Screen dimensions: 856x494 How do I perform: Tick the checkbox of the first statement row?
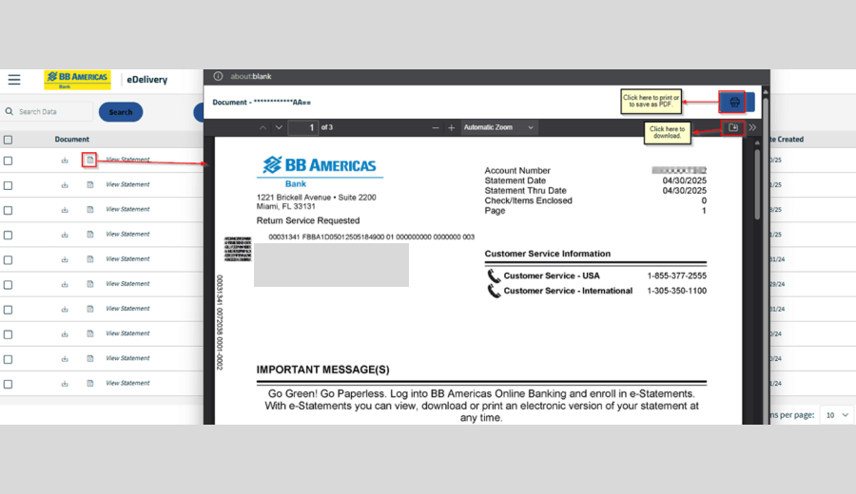coord(9,161)
